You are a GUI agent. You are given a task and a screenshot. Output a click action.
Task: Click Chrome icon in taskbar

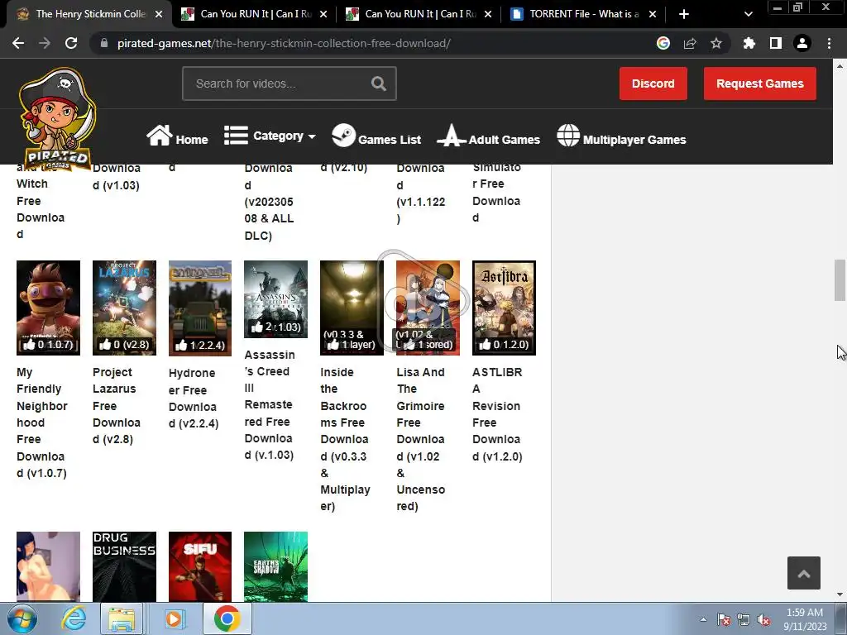[227, 619]
